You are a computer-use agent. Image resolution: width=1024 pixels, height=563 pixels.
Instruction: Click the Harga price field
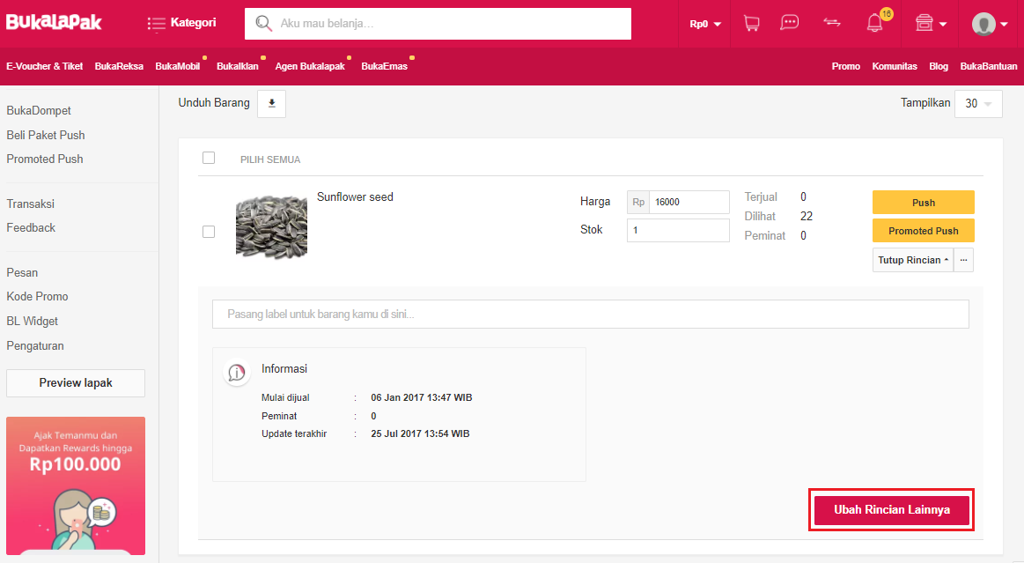[689, 202]
